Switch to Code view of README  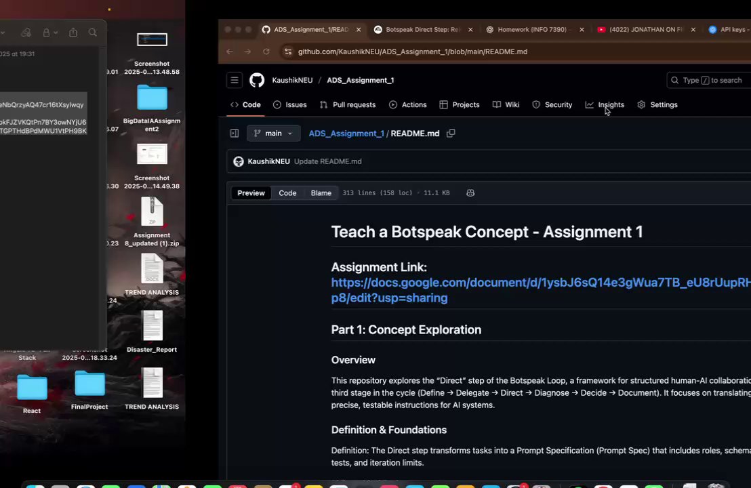[287, 193]
